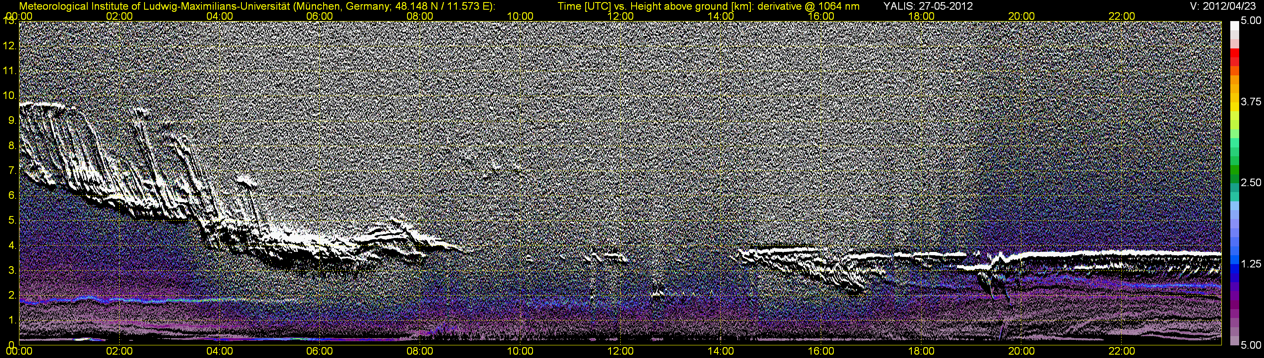Click the '18:00' label on the bottom time axis
Viewport: 1264px width, 358px height.
pyautogui.click(x=921, y=352)
